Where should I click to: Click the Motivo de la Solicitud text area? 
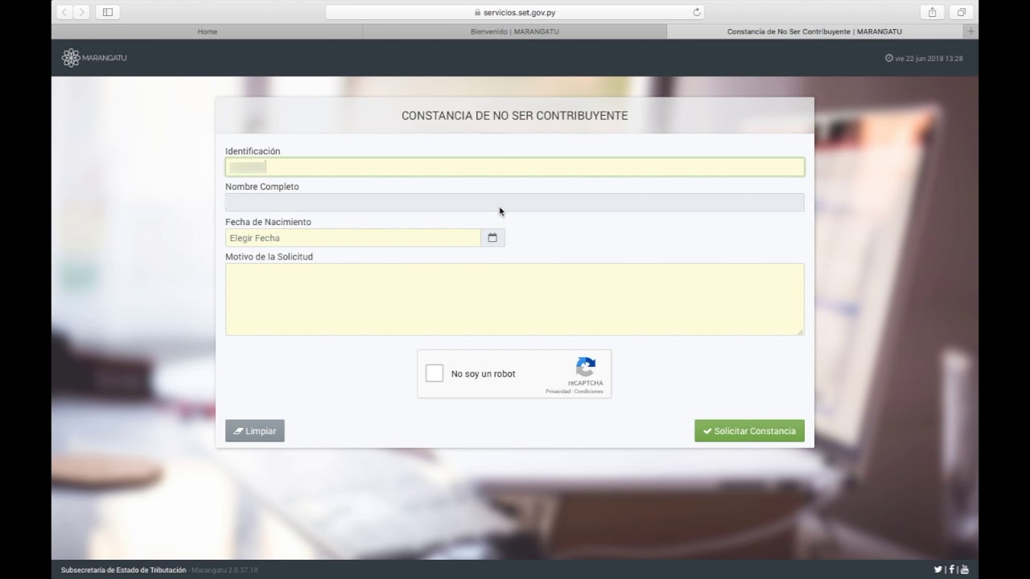[515, 299]
